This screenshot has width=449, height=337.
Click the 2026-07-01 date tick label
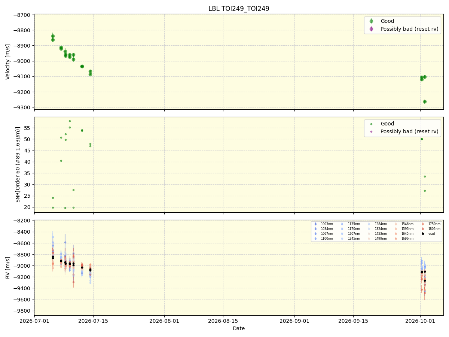point(34,321)
